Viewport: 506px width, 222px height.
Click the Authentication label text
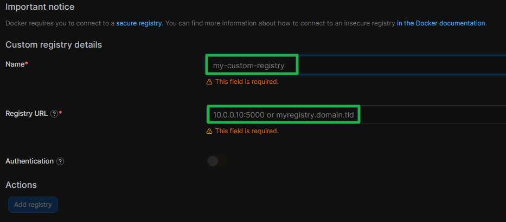(x=29, y=161)
